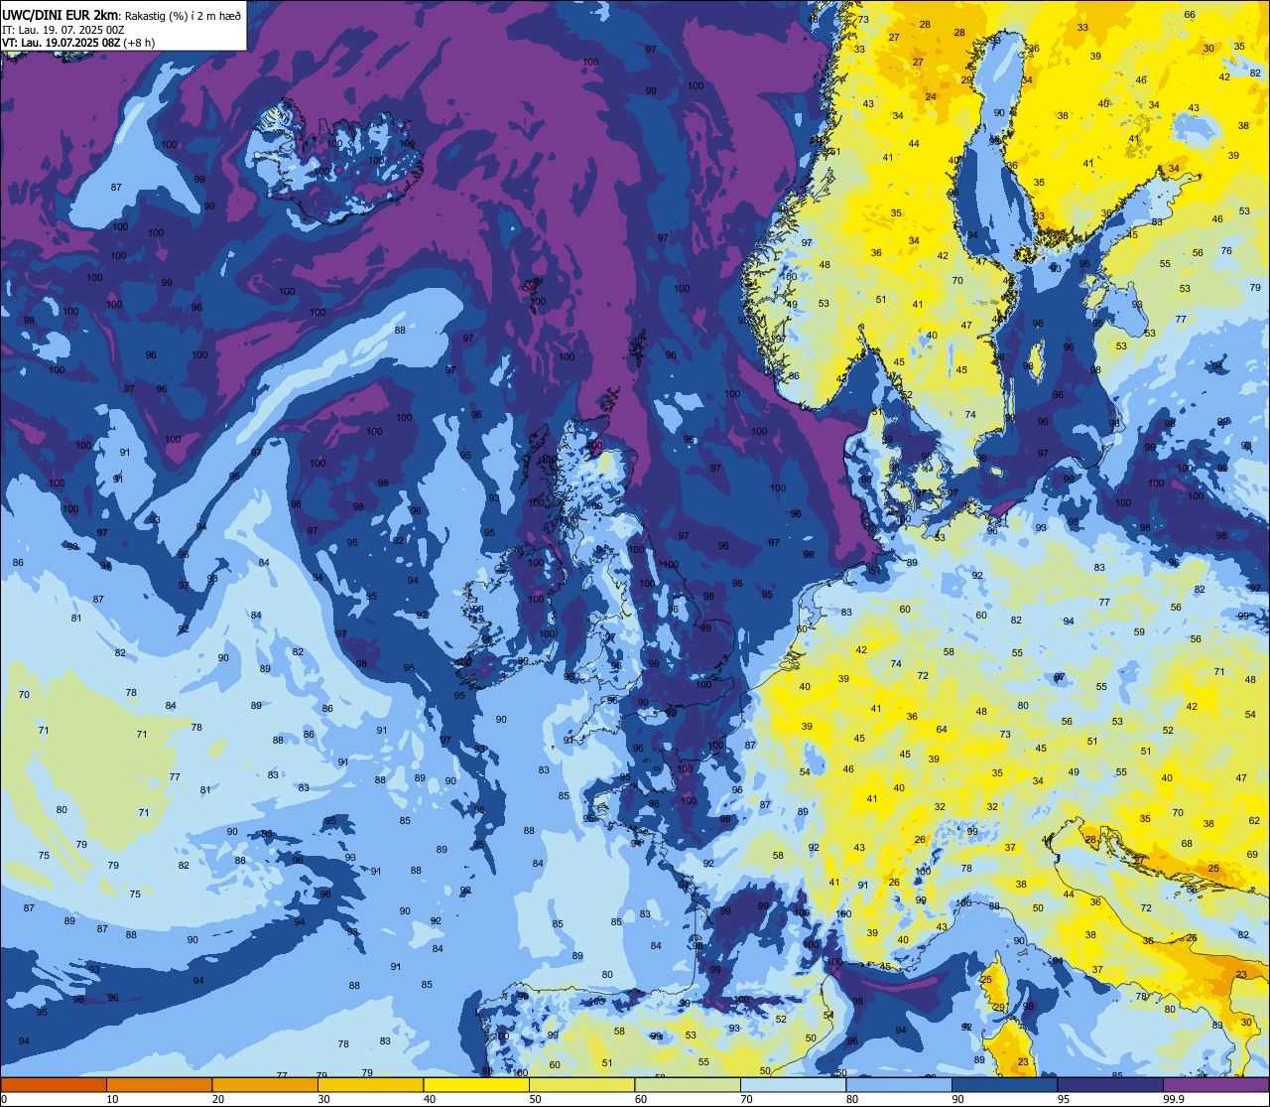Click the valid time line "VT: Lau. 19.07.2025 08Z (+8 h)"
The height and width of the screenshot is (1107, 1270).
78,42
